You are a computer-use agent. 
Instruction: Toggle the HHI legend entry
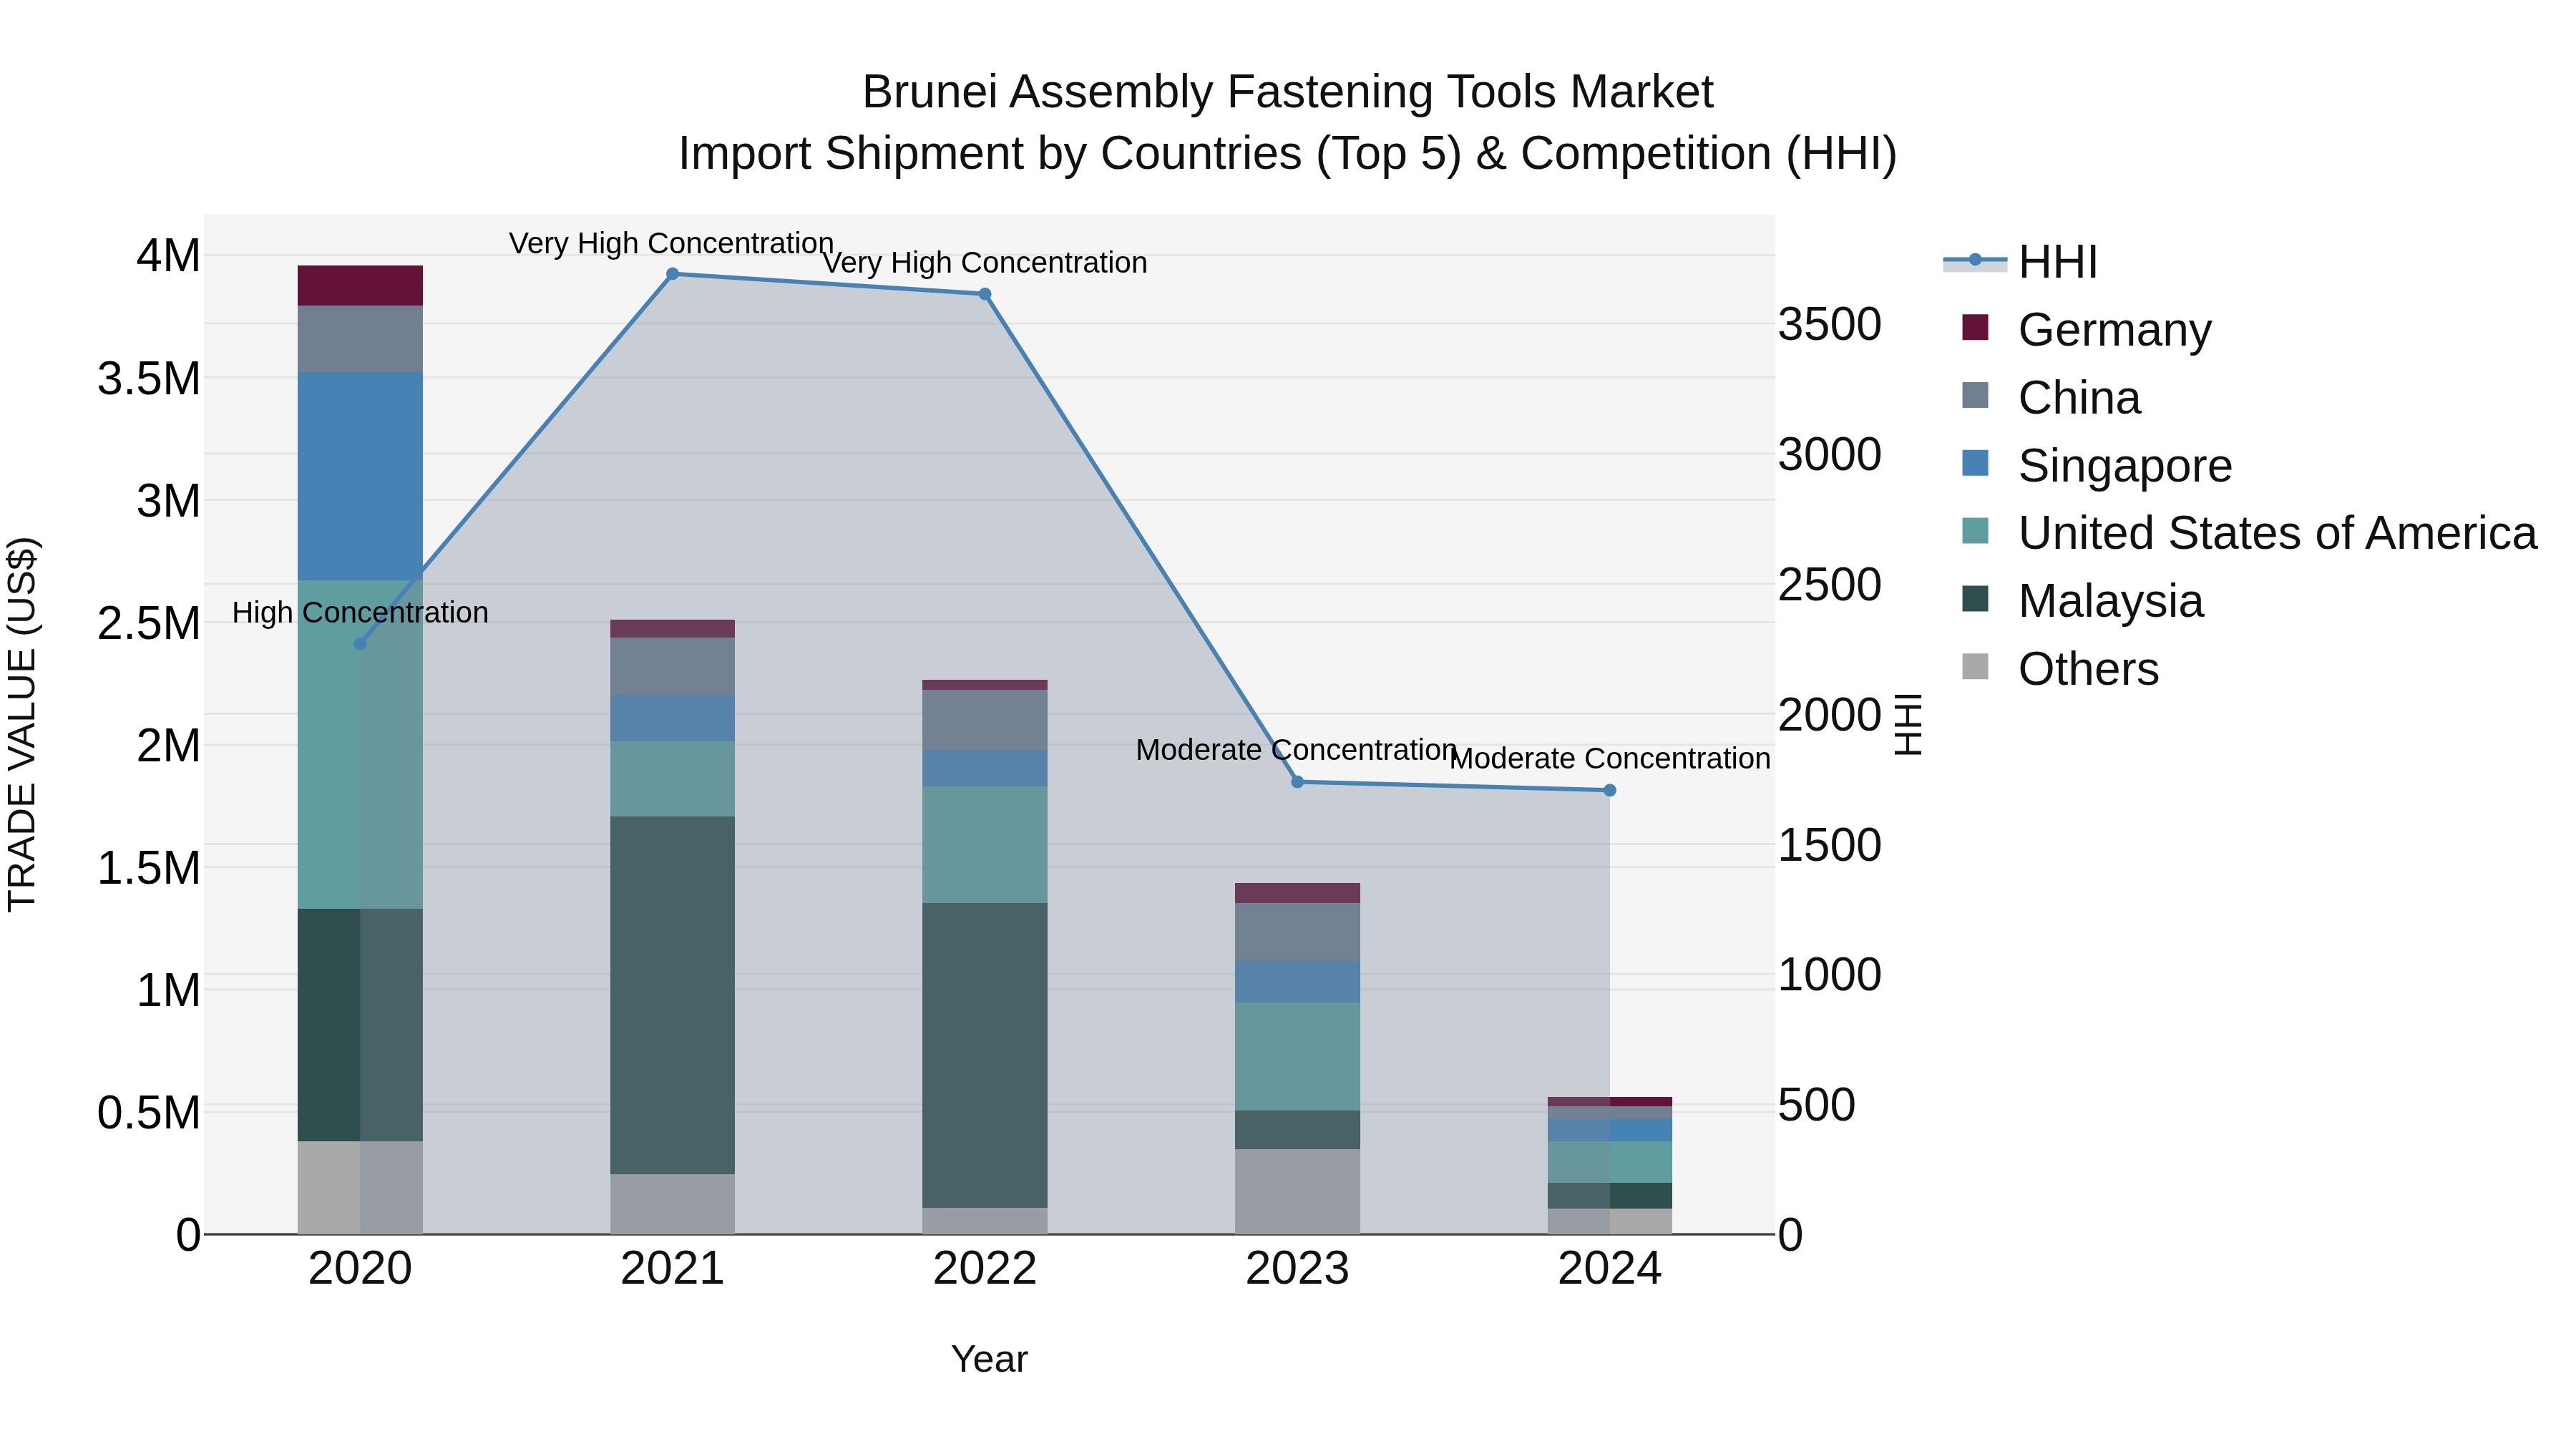[2020, 262]
